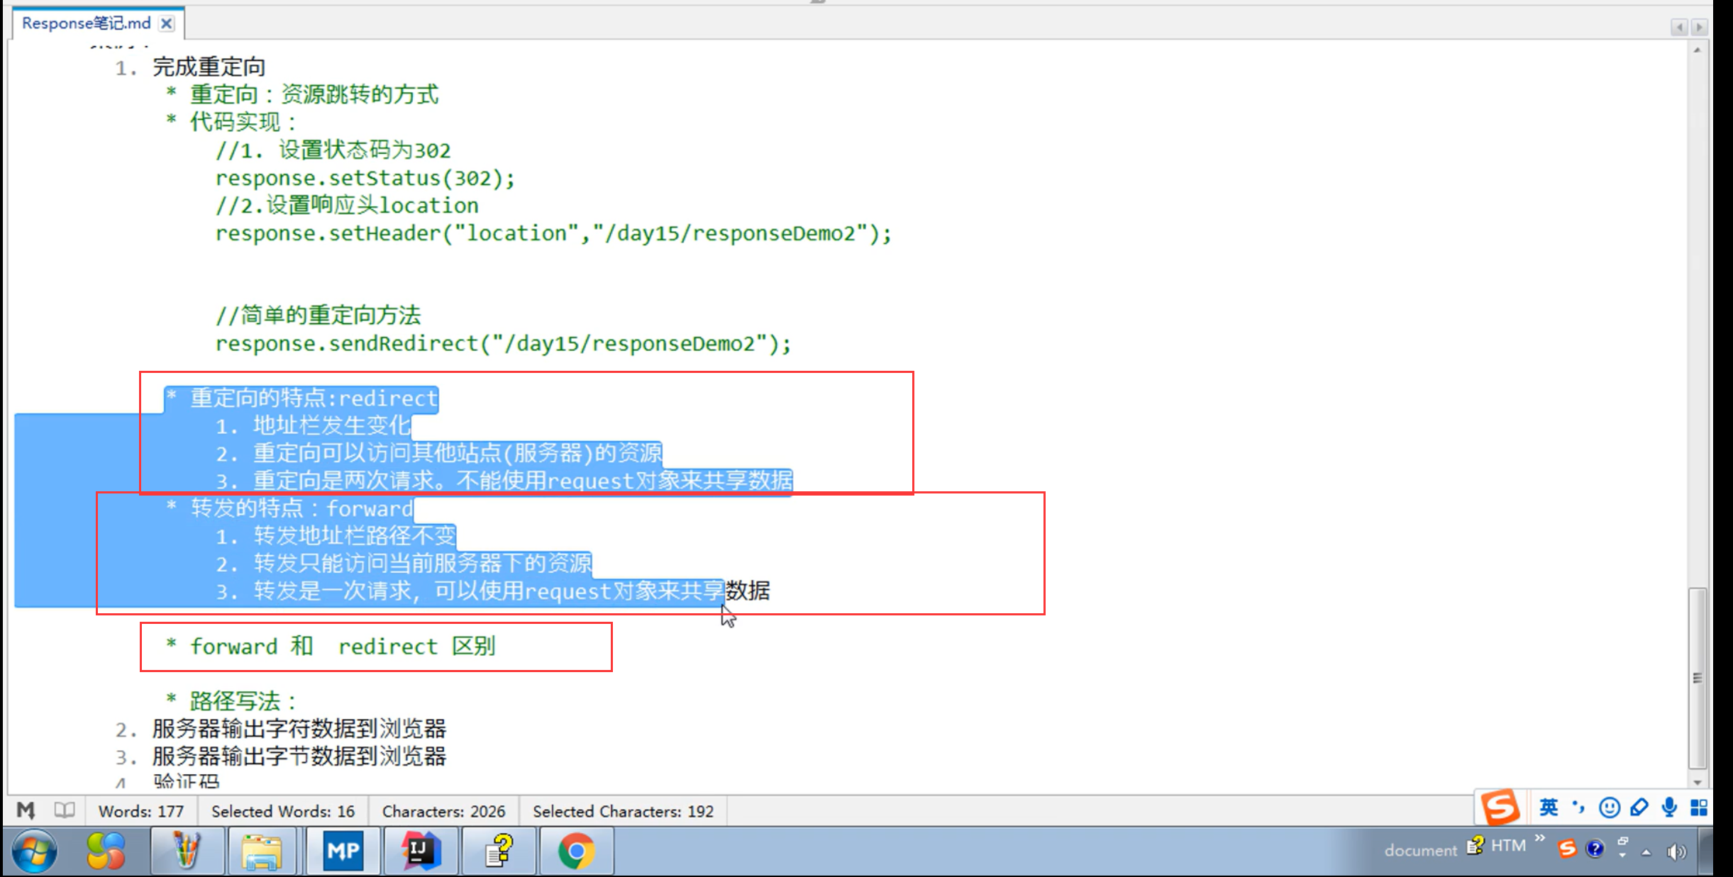The height and width of the screenshot is (877, 1733).
Task: Expand the taskbar toolbar double chevron
Action: coord(1539,839)
